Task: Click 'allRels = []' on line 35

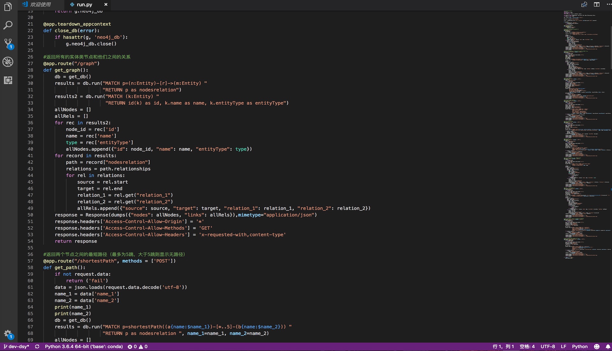Action: click(71, 116)
